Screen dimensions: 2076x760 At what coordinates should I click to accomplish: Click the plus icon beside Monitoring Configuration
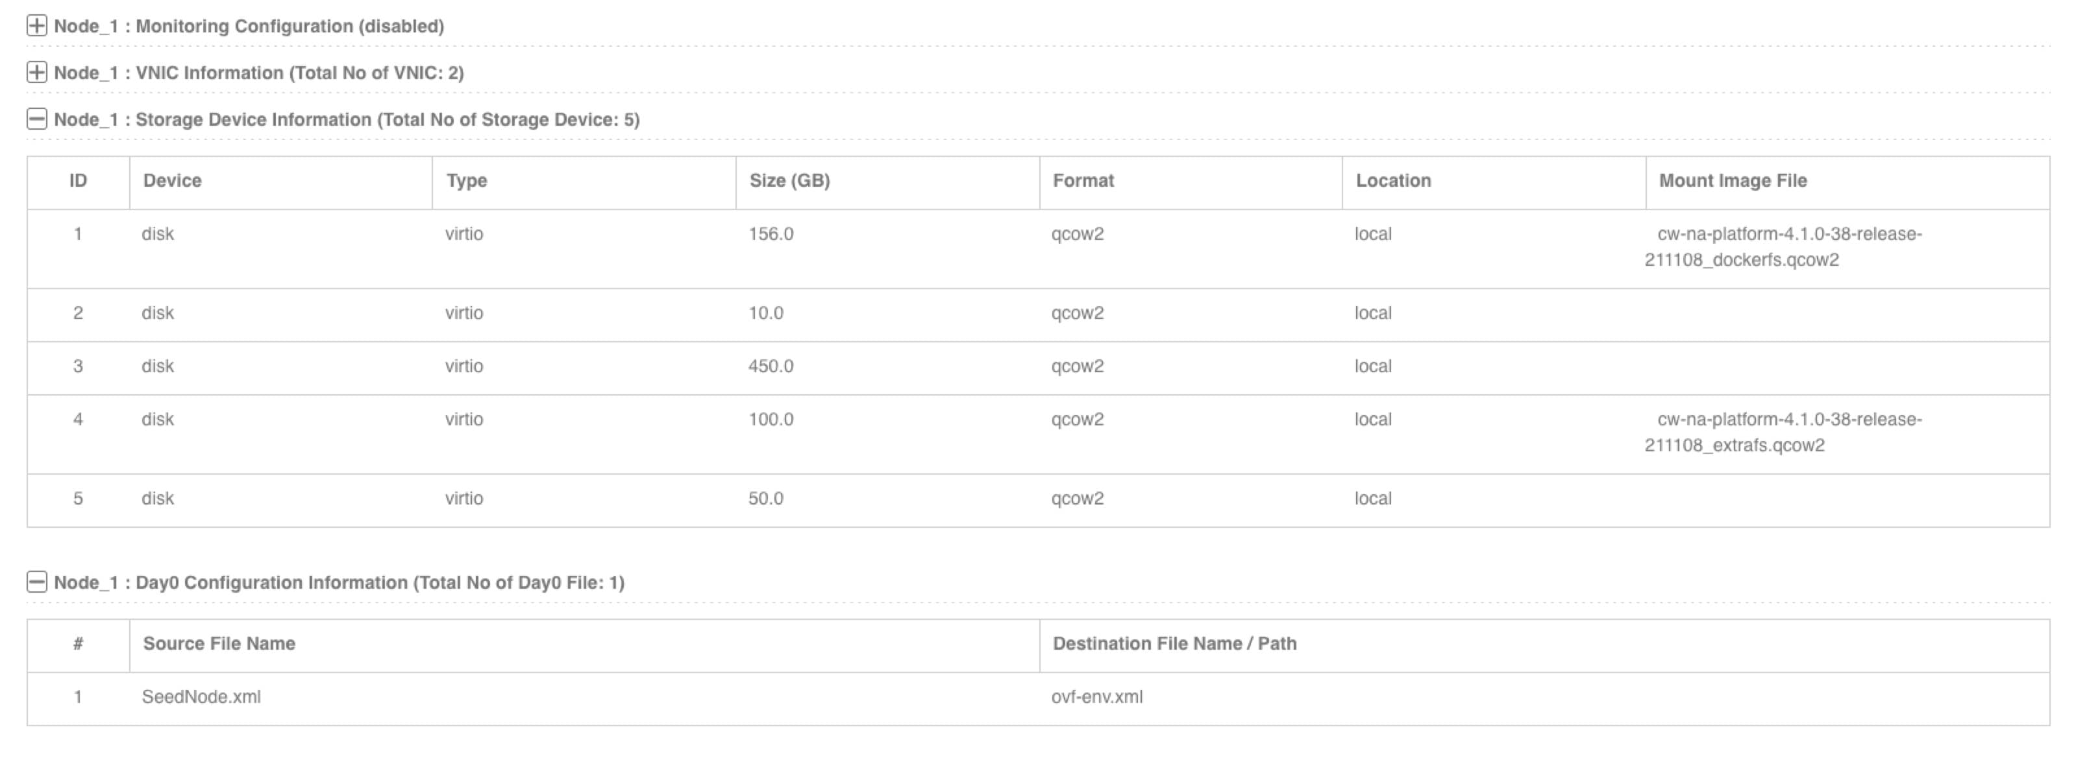tap(36, 25)
